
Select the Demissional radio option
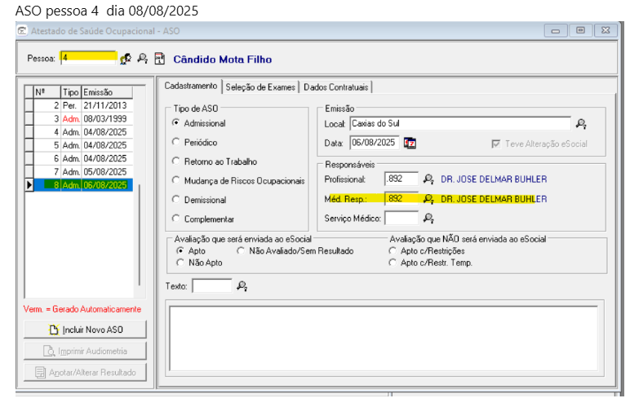pyautogui.click(x=175, y=200)
